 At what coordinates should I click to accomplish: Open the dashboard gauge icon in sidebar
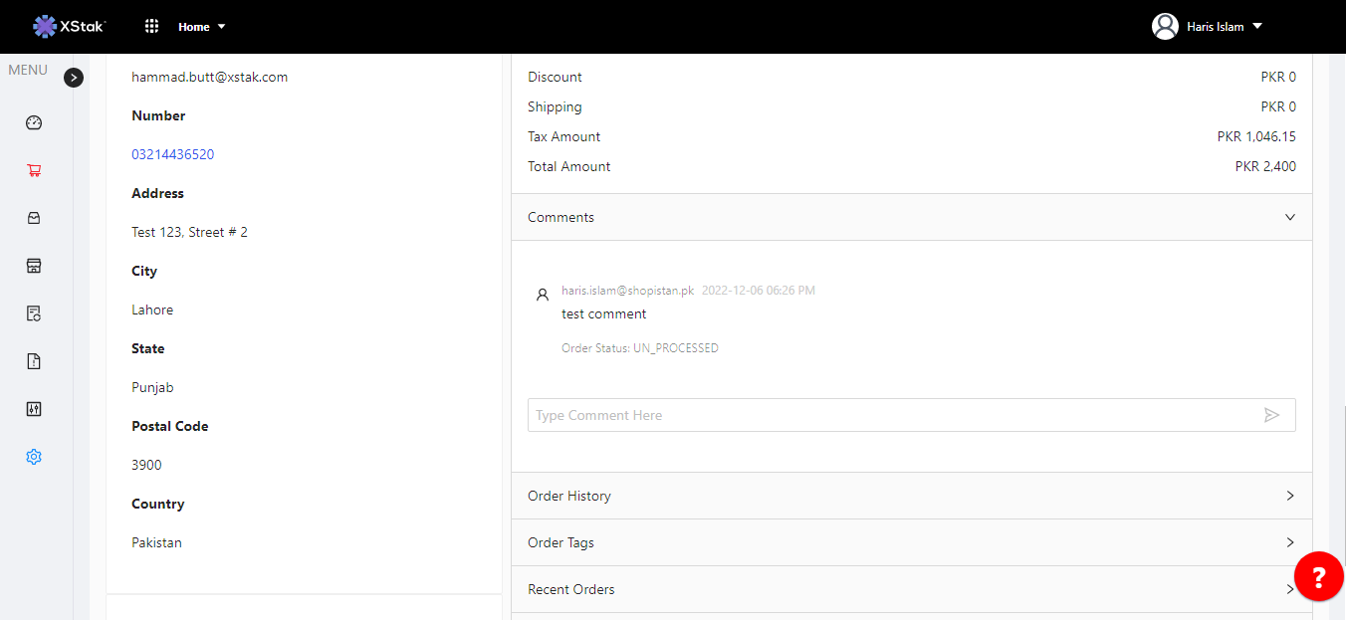coord(34,123)
